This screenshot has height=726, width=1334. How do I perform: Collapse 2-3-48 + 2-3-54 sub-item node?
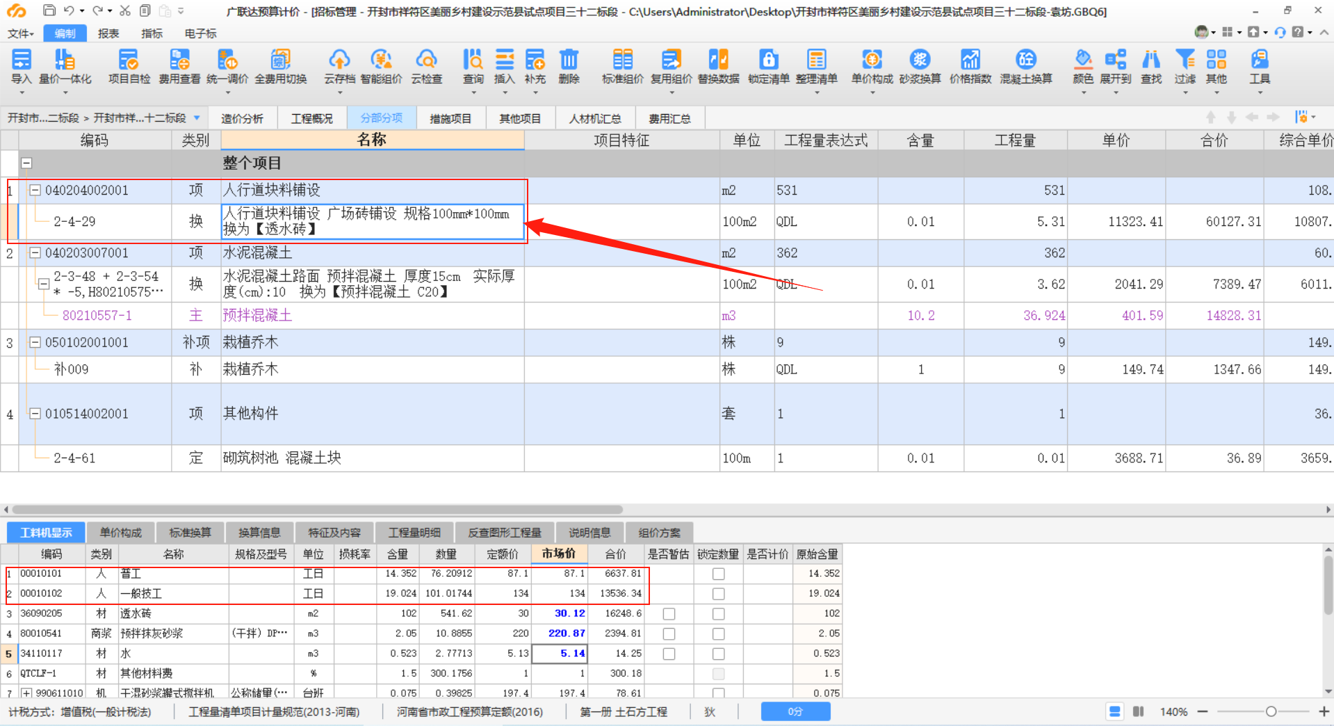[43, 284]
